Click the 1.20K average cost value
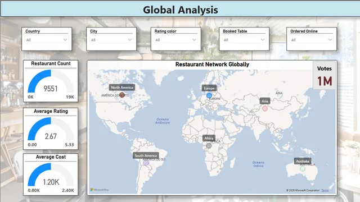The height and width of the screenshot is (202, 360). (51, 182)
